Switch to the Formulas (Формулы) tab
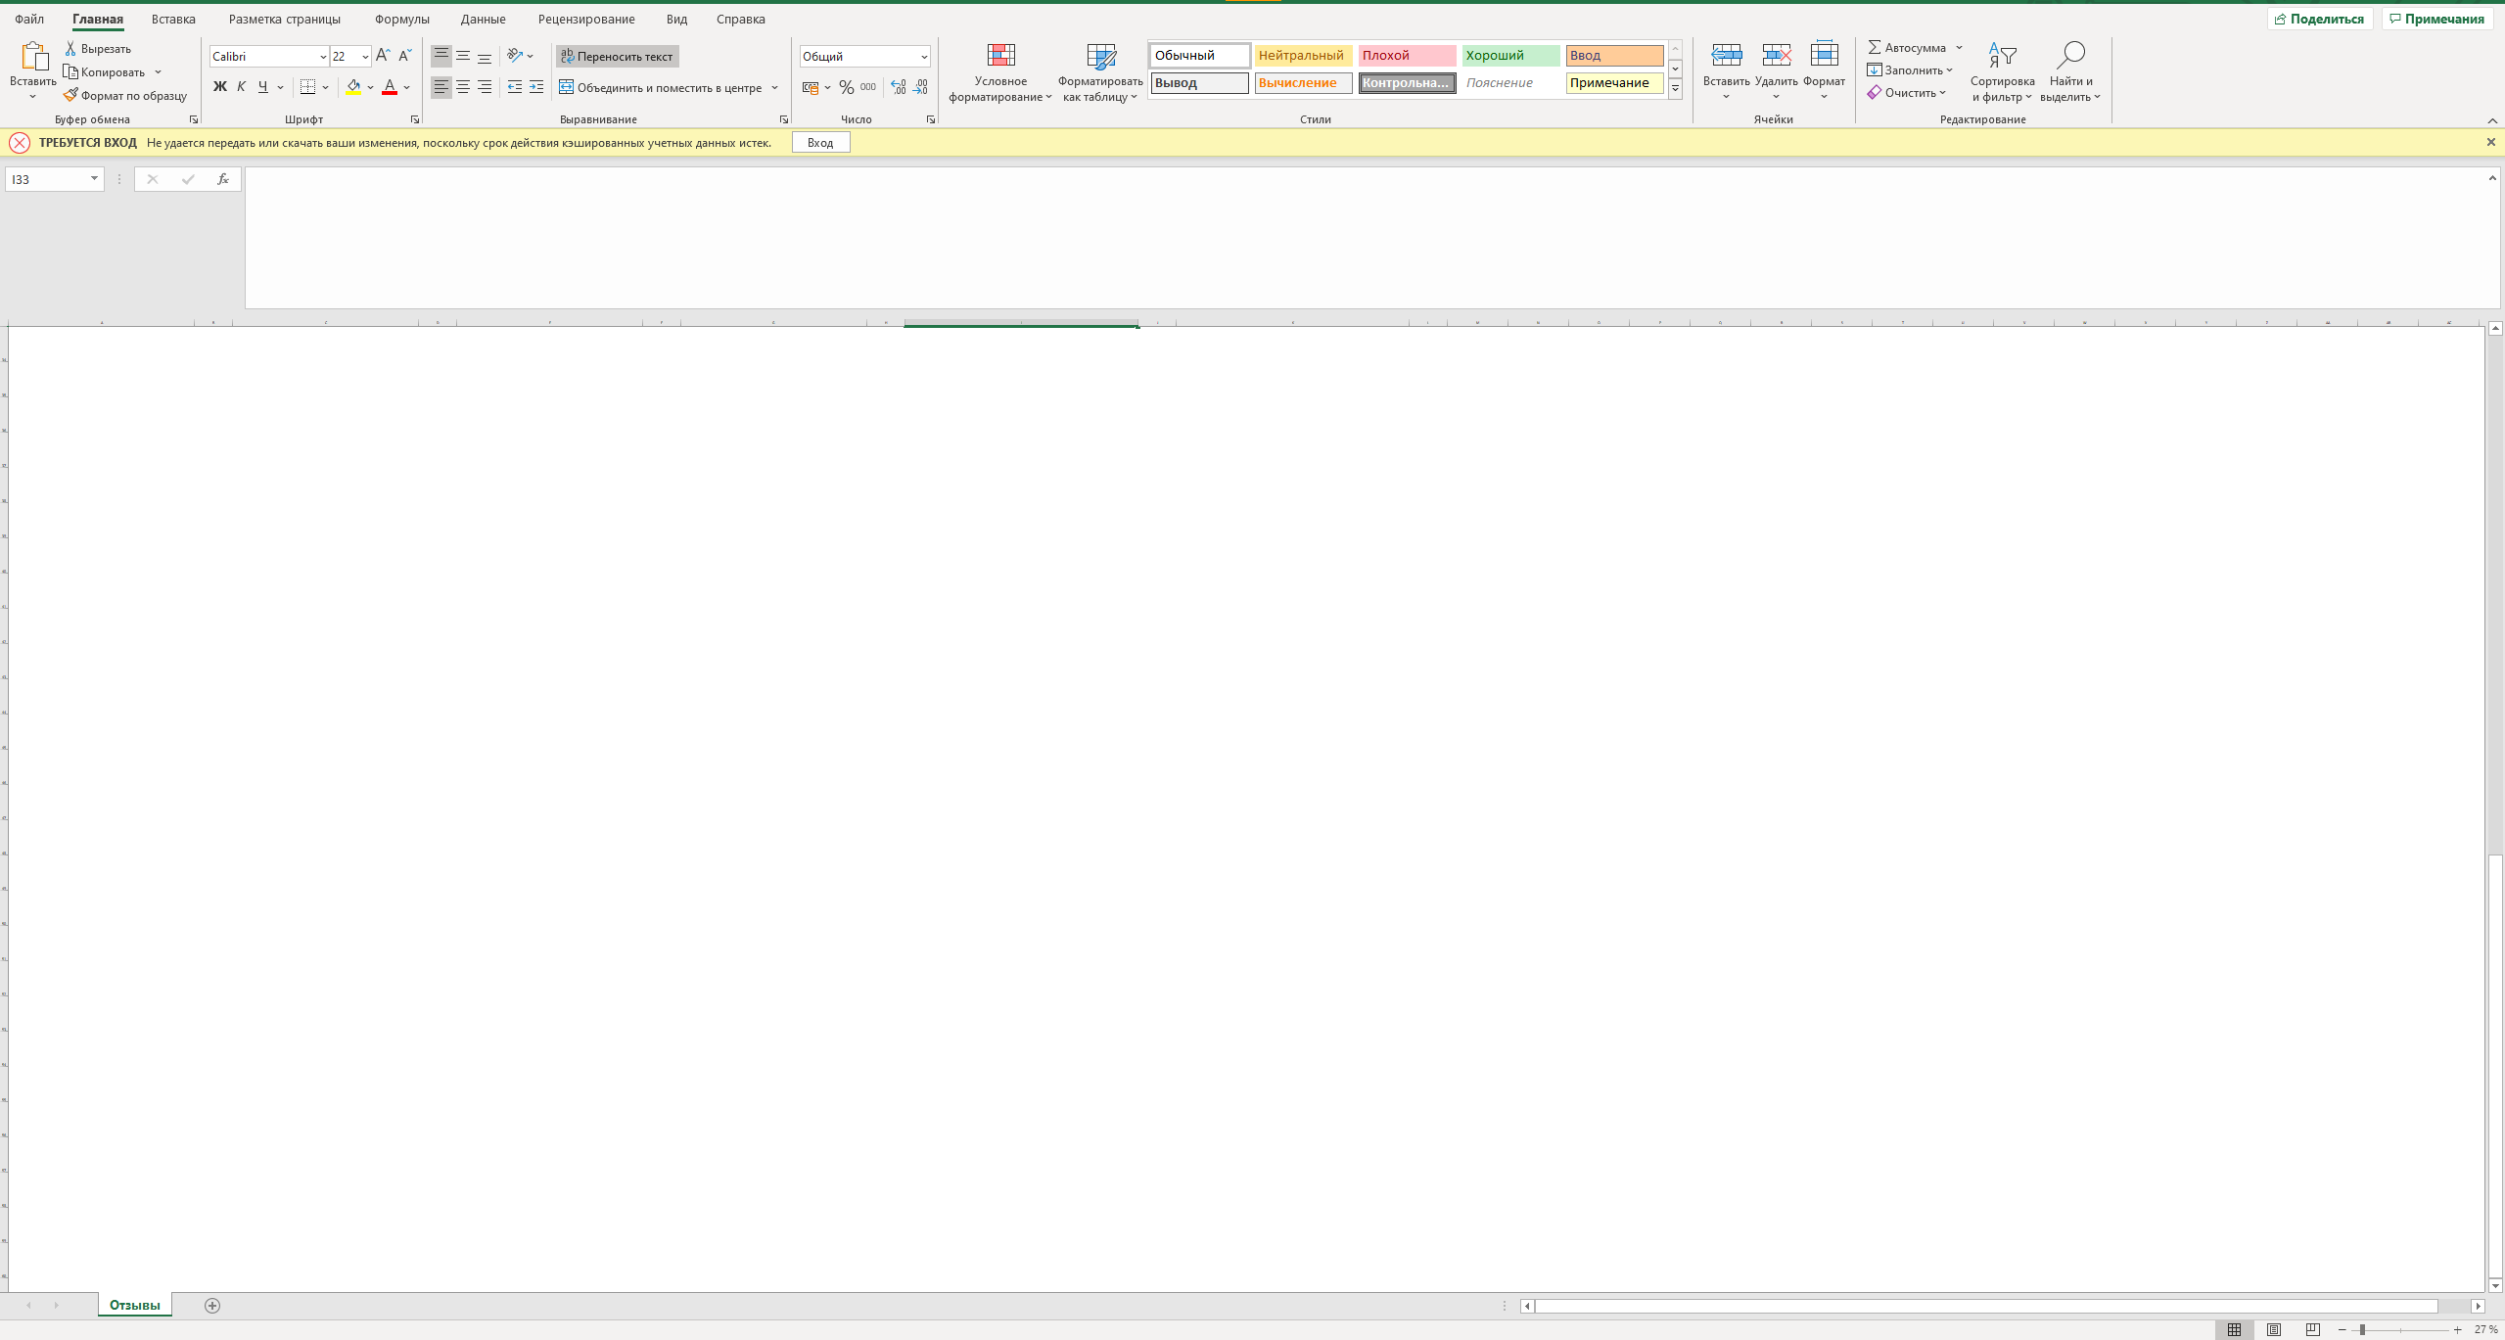The width and height of the screenshot is (2505, 1340). tap(402, 19)
